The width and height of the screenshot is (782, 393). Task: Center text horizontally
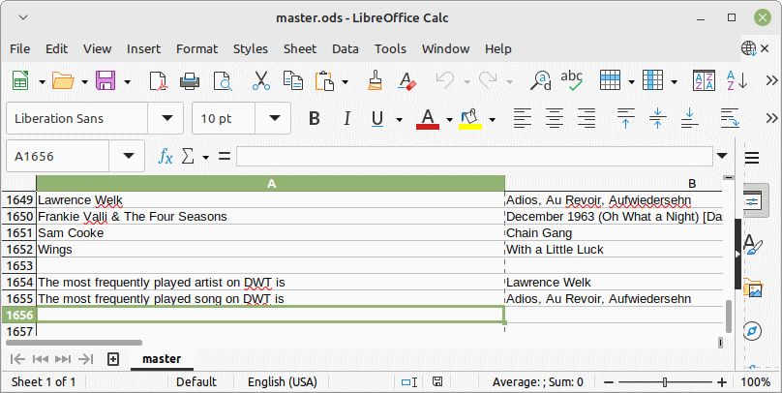[x=555, y=119]
